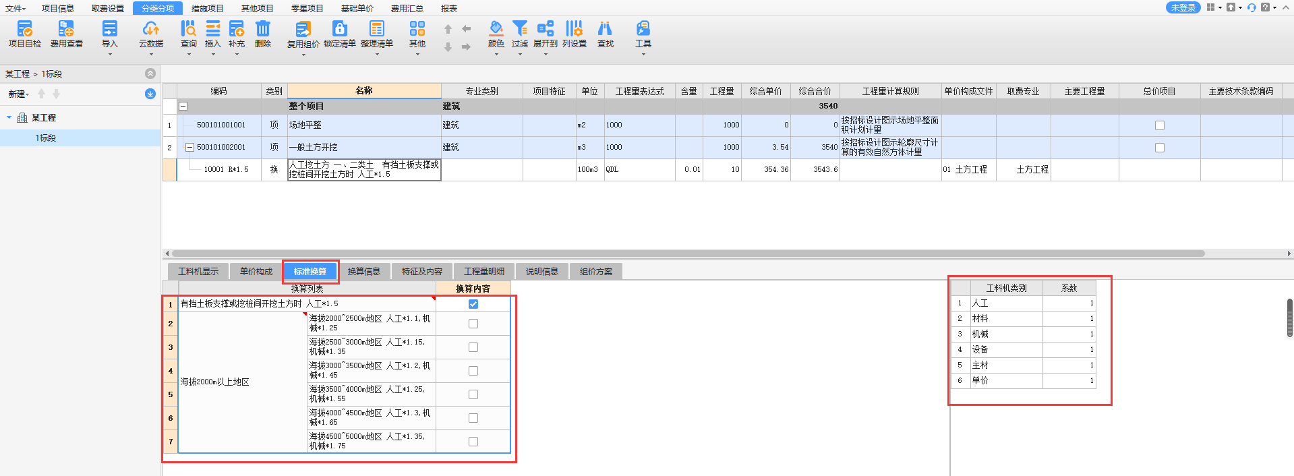Screen dimensions: 1294x476
Task: Open 费用查看 from the toolbar
Action: click(x=66, y=29)
